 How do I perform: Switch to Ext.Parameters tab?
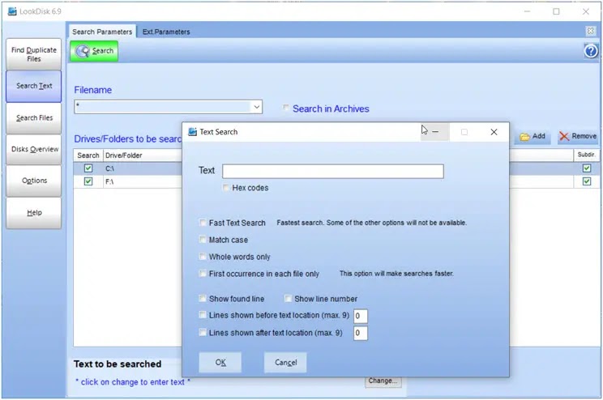pyautogui.click(x=166, y=32)
